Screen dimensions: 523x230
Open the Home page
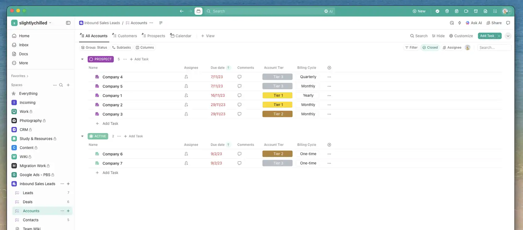point(24,36)
